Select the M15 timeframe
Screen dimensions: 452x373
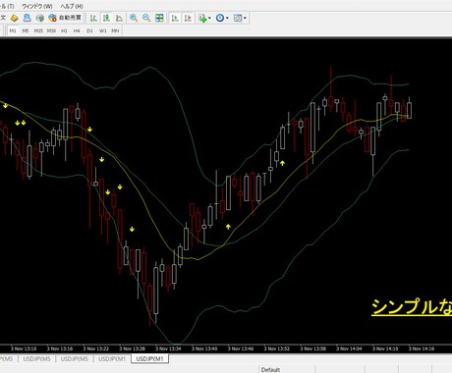point(38,30)
